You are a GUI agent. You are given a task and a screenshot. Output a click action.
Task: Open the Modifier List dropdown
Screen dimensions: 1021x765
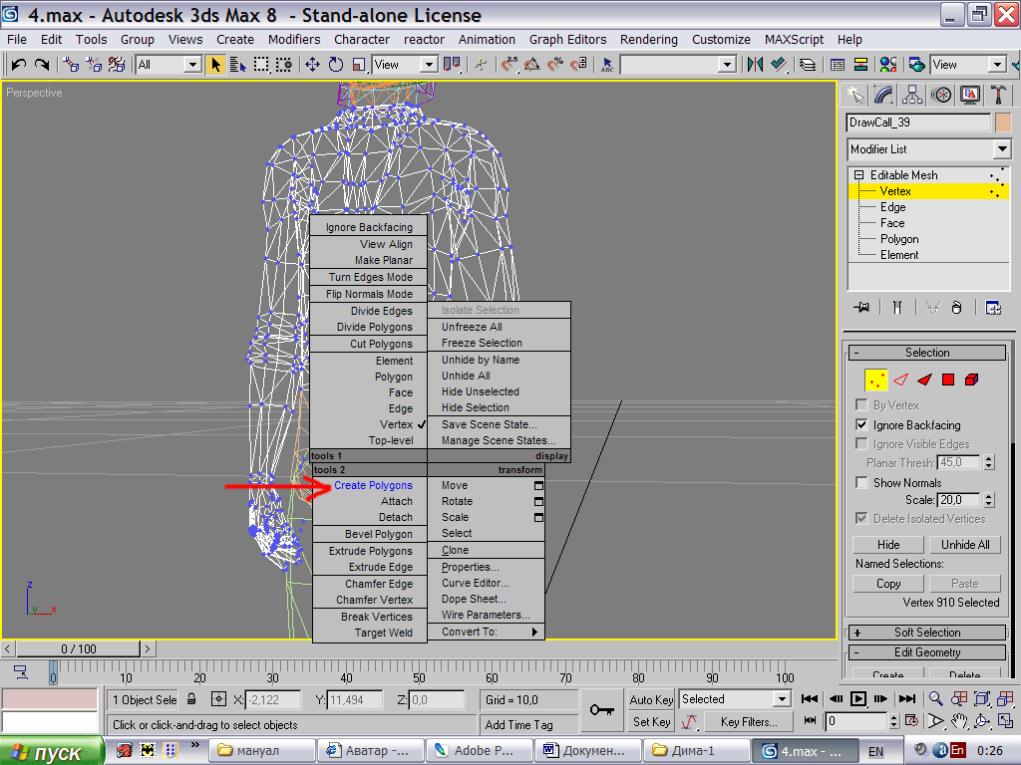[x=1002, y=149]
